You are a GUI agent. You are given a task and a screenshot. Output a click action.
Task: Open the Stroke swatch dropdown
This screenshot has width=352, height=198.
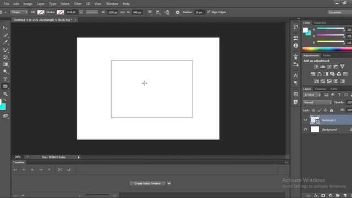(x=60, y=12)
